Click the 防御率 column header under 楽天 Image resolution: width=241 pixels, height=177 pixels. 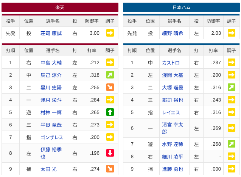pyautogui.click(x=92, y=21)
